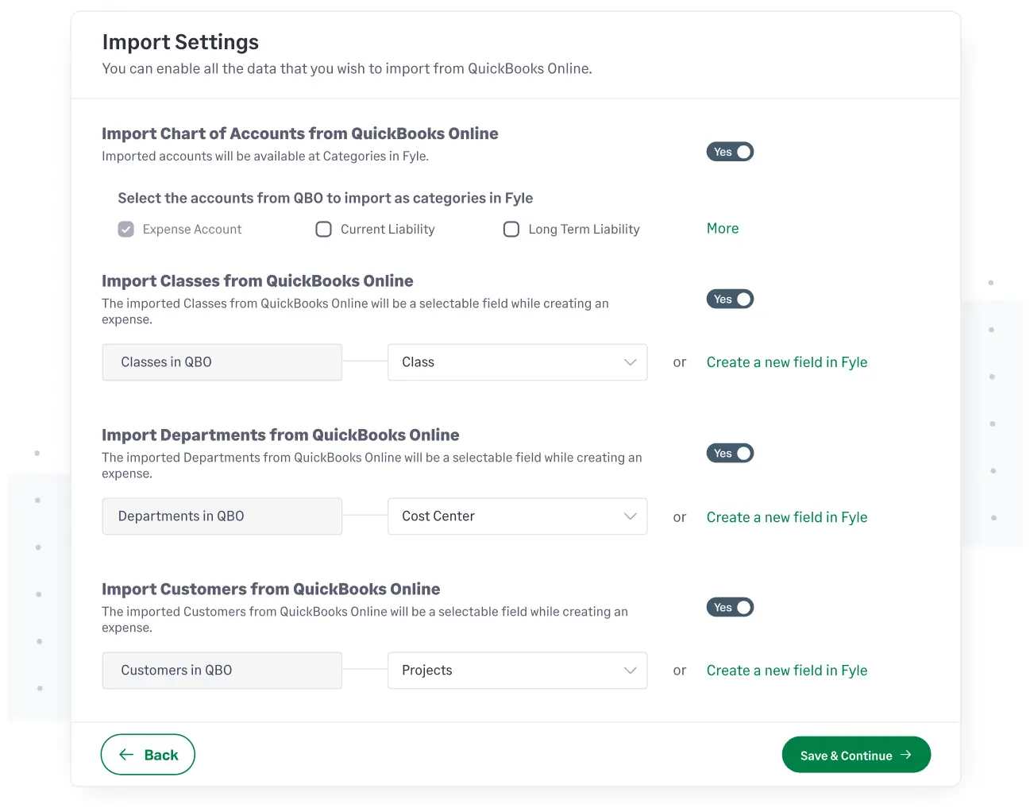Open the Projects dropdown menu
Screen dimensions: 1030x812
point(516,671)
